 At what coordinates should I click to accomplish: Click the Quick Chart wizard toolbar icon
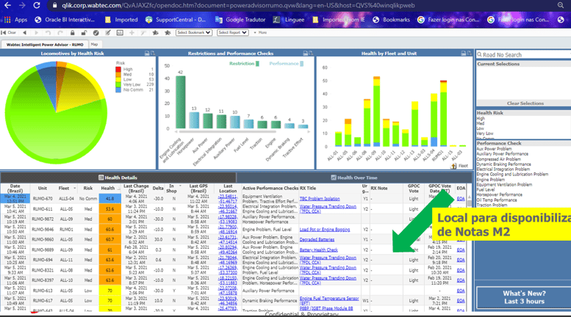[120, 33]
